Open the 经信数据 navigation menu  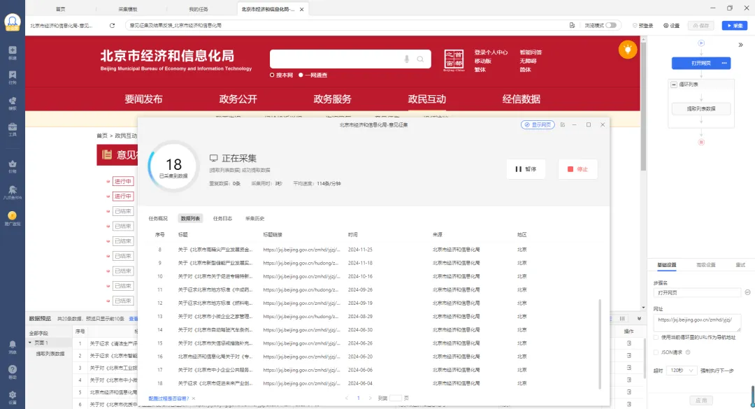tap(521, 99)
